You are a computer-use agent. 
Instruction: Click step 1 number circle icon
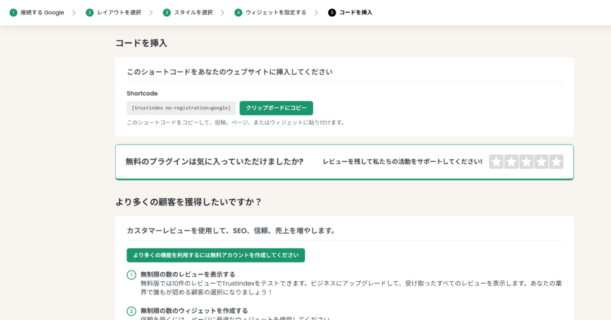(x=13, y=13)
